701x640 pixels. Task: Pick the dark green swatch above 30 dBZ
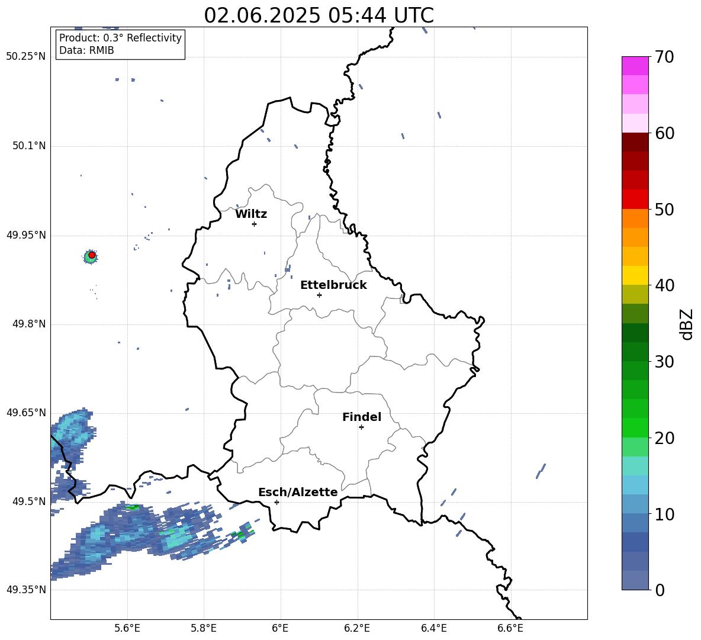(x=635, y=351)
